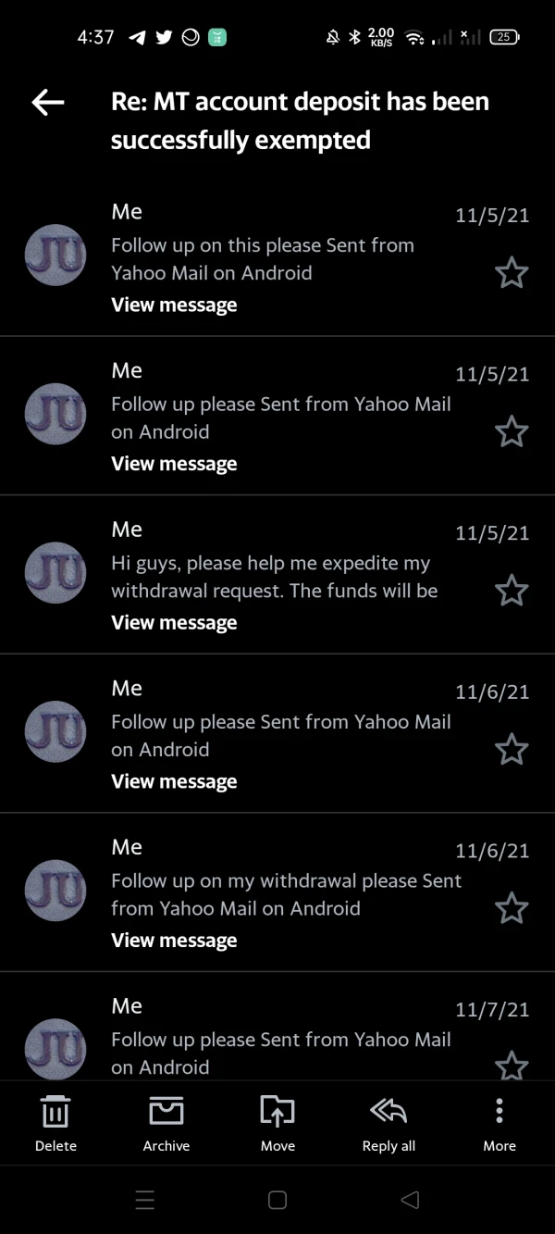Expand 'View message' under 'Follow up on my withdrawal'
The height and width of the screenshot is (1234, 555).
174,941
